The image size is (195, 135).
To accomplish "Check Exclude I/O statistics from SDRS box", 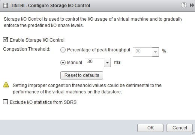I will pyautogui.click(x=5, y=102).
